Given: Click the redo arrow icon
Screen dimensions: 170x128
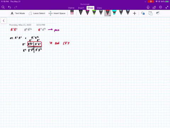Looking at the screenshot, I should point(16,7).
